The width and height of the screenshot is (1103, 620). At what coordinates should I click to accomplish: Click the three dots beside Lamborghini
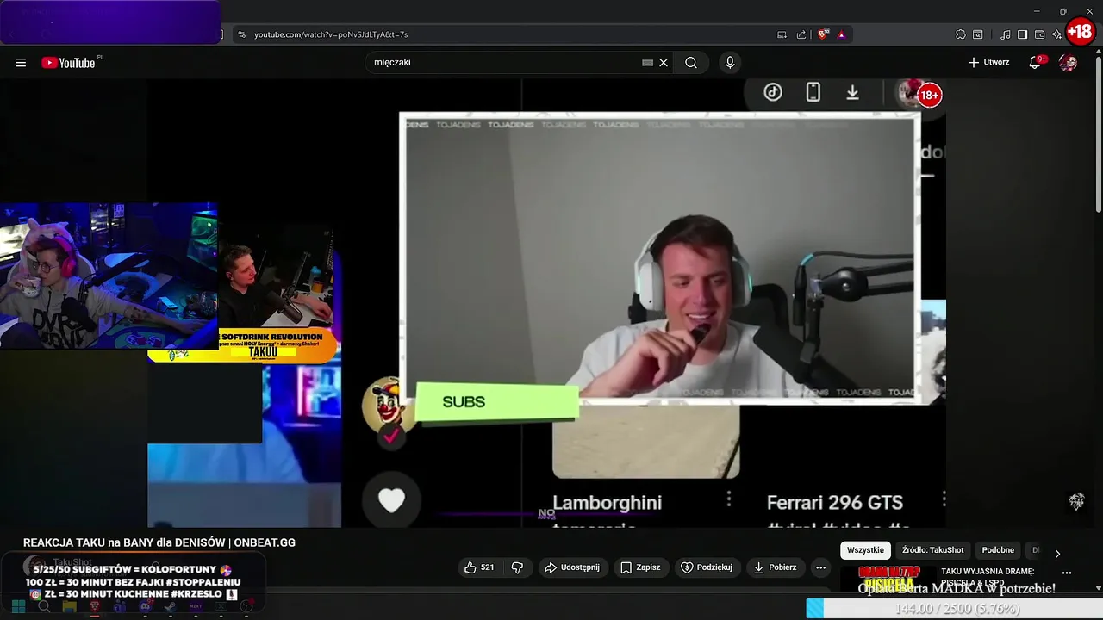(729, 499)
